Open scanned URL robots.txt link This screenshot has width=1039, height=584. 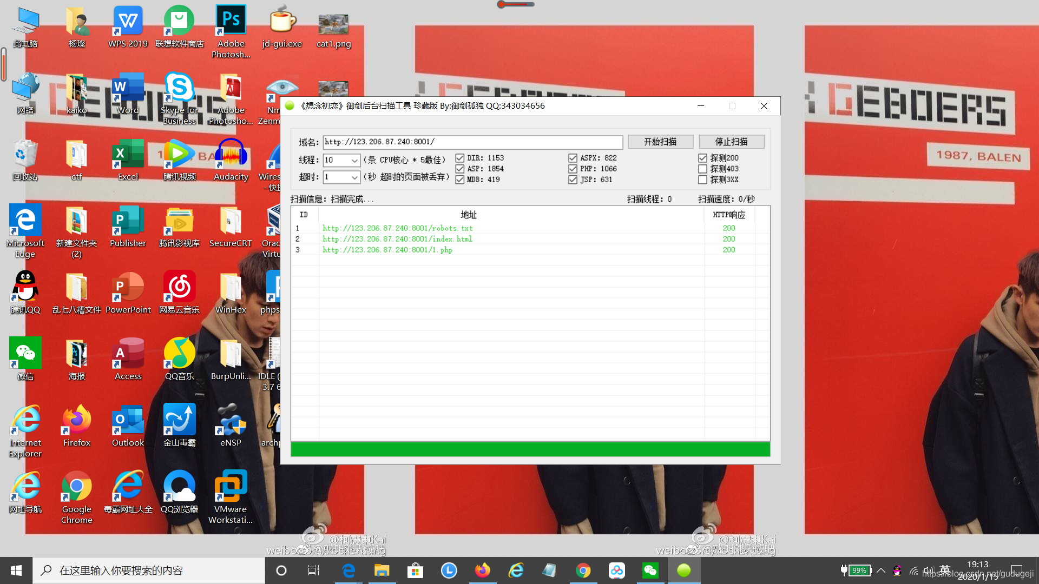click(397, 228)
